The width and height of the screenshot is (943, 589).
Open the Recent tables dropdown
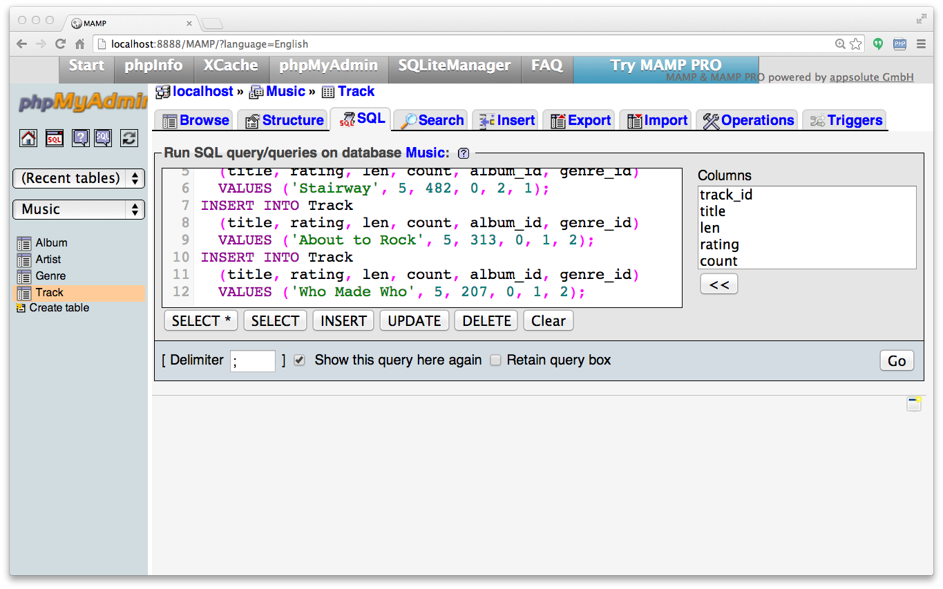(x=79, y=178)
